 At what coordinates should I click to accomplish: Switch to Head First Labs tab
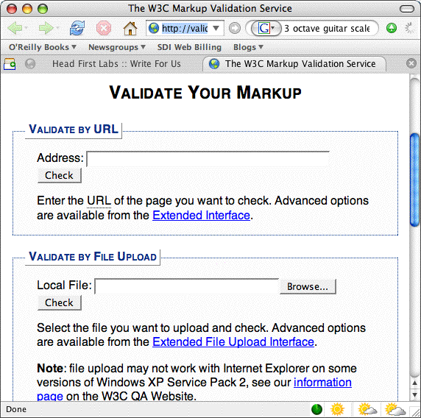click(116, 64)
